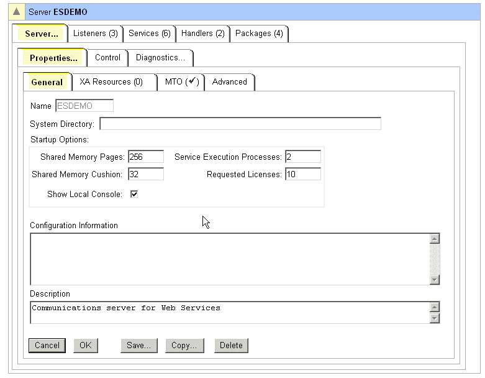Toggle Show Local Console checkbox
This screenshot has width=485, height=378.
pyautogui.click(x=134, y=194)
